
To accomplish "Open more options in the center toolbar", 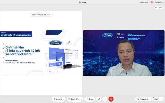I will (x=105, y=99).
